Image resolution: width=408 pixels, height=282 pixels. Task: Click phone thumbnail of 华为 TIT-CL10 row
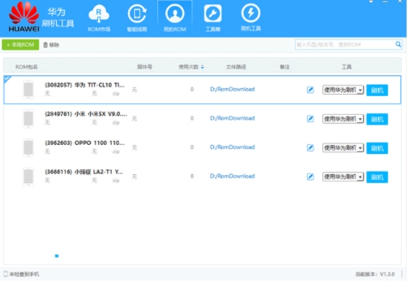[x=28, y=90]
